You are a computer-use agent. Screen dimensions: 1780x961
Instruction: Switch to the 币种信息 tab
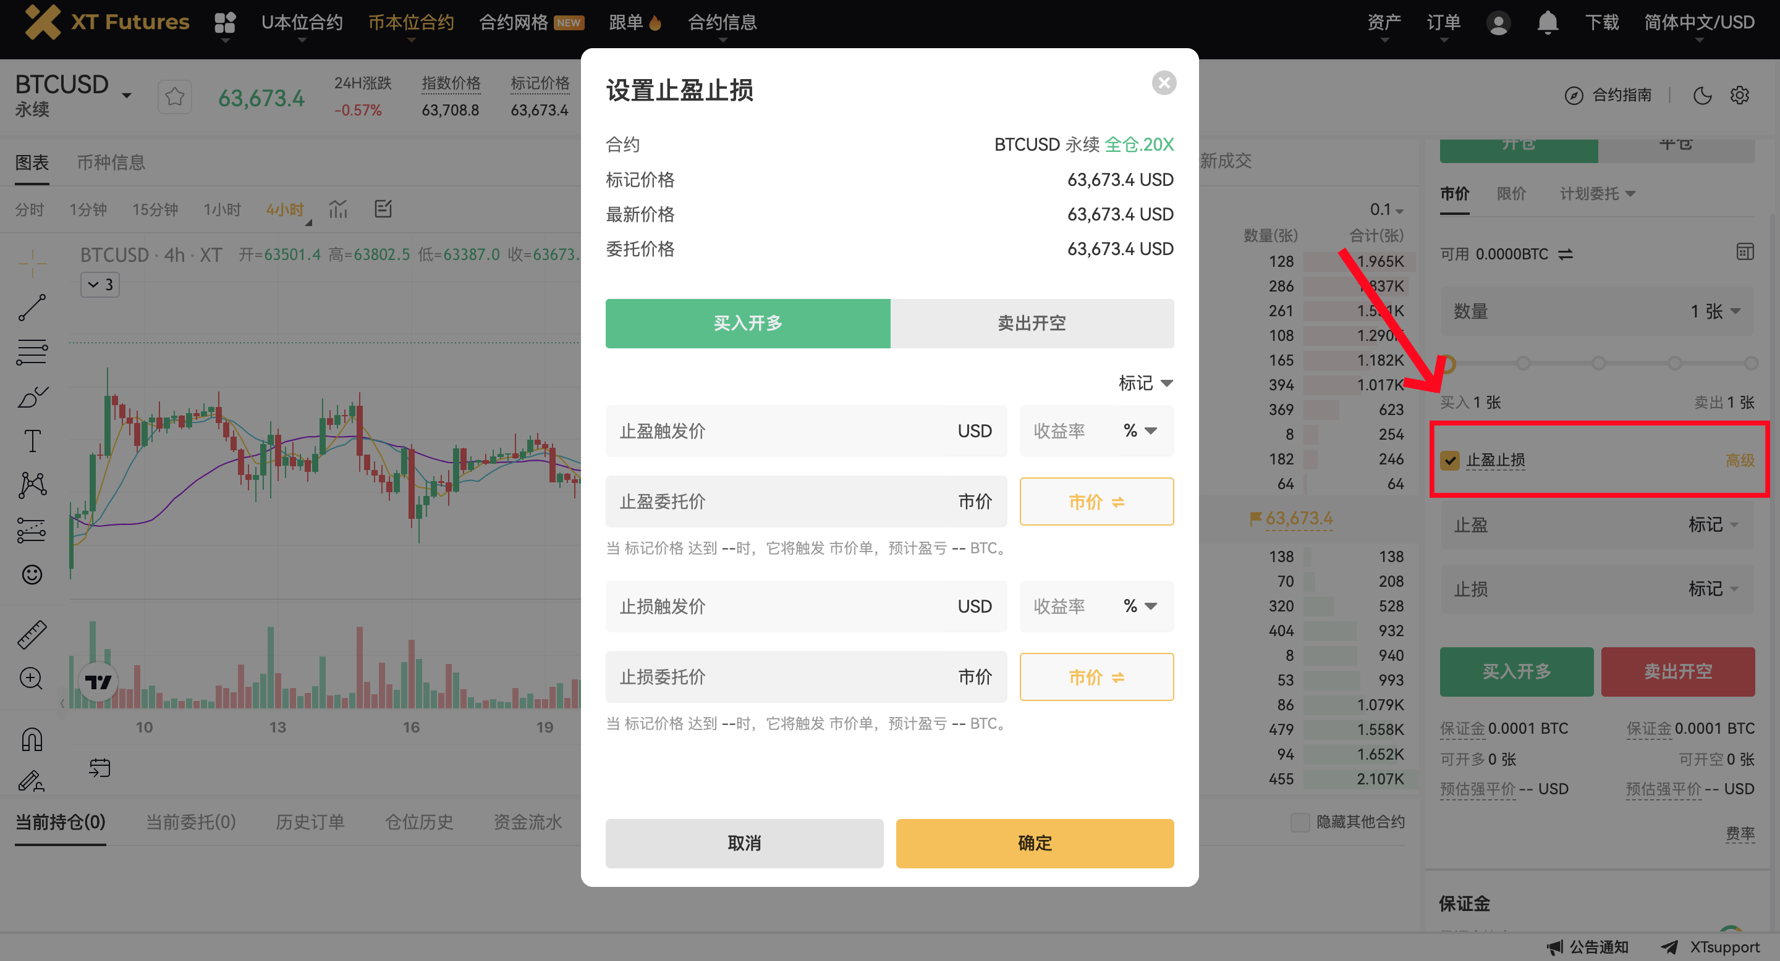click(111, 163)
